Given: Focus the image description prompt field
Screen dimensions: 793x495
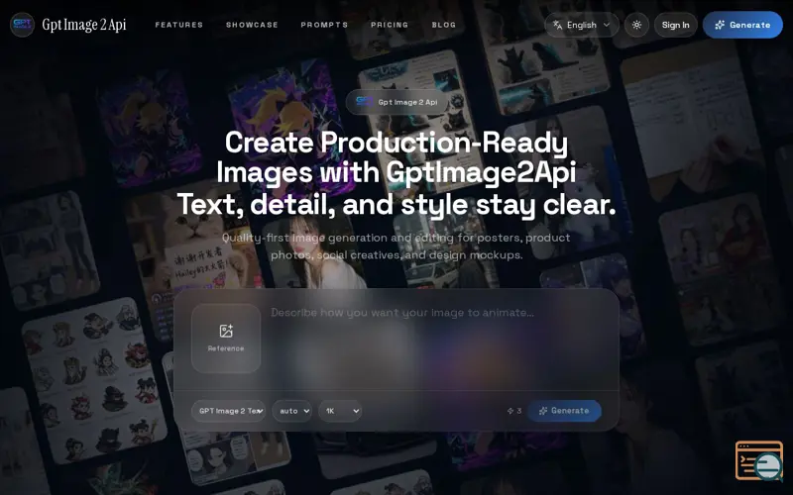Looking at the screenshot, I should tap(437, 341).
